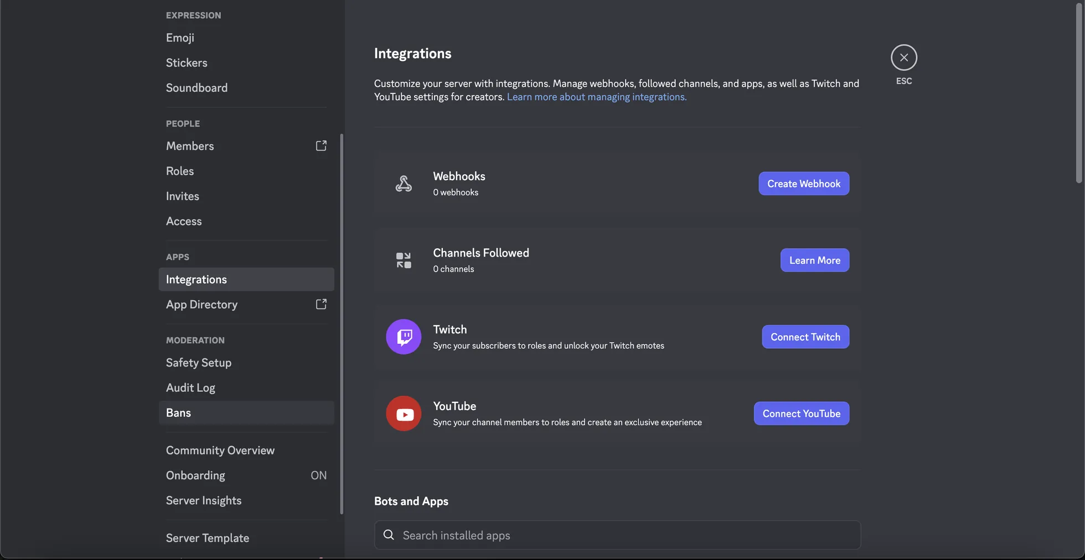Click the ON status beside Onboarding
1085x560 pixels.
pyautogui.click(x=318, y=475)
